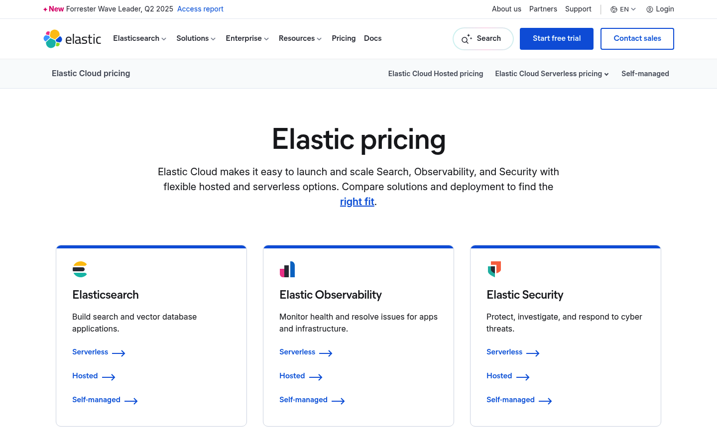The height and width of the screenshot is (448, 717).
Task: Click the right fit link
Action: [x=357, y=202]
